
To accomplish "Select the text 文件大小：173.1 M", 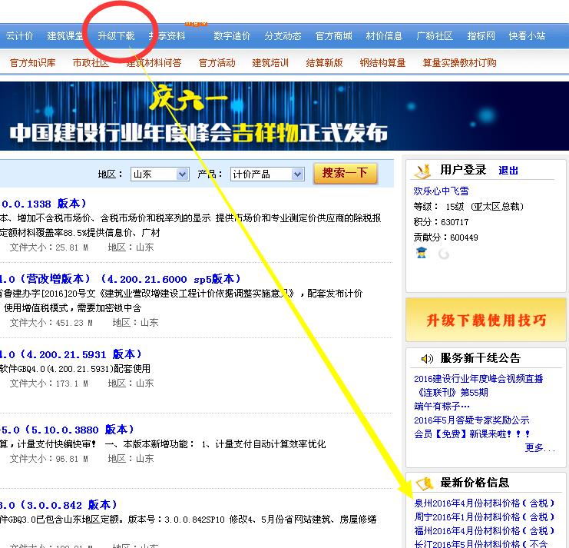I will [48, 383].
